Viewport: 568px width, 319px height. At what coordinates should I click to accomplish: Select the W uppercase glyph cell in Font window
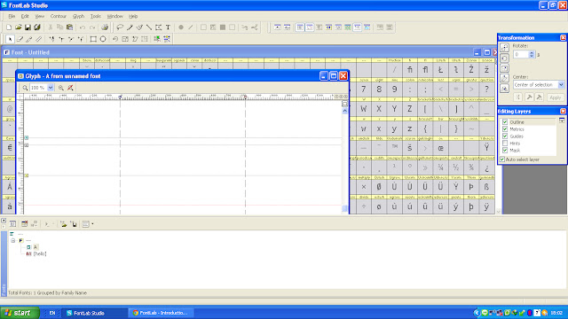coord(363,108)
